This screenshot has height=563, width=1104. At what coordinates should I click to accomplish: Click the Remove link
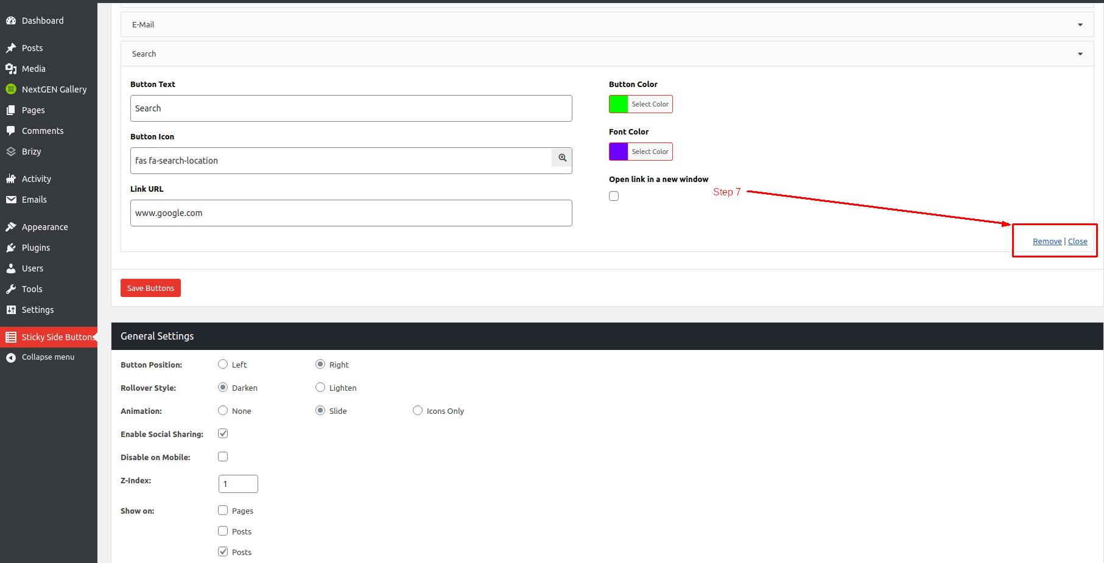pos(1047,242)
